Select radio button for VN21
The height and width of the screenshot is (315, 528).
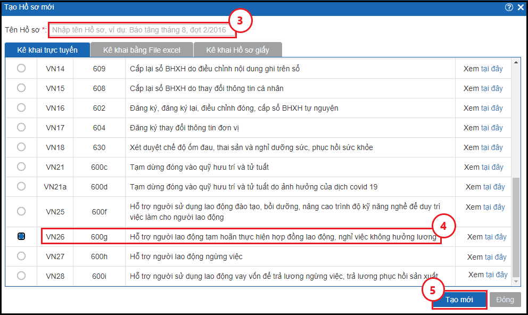point(21,167)
